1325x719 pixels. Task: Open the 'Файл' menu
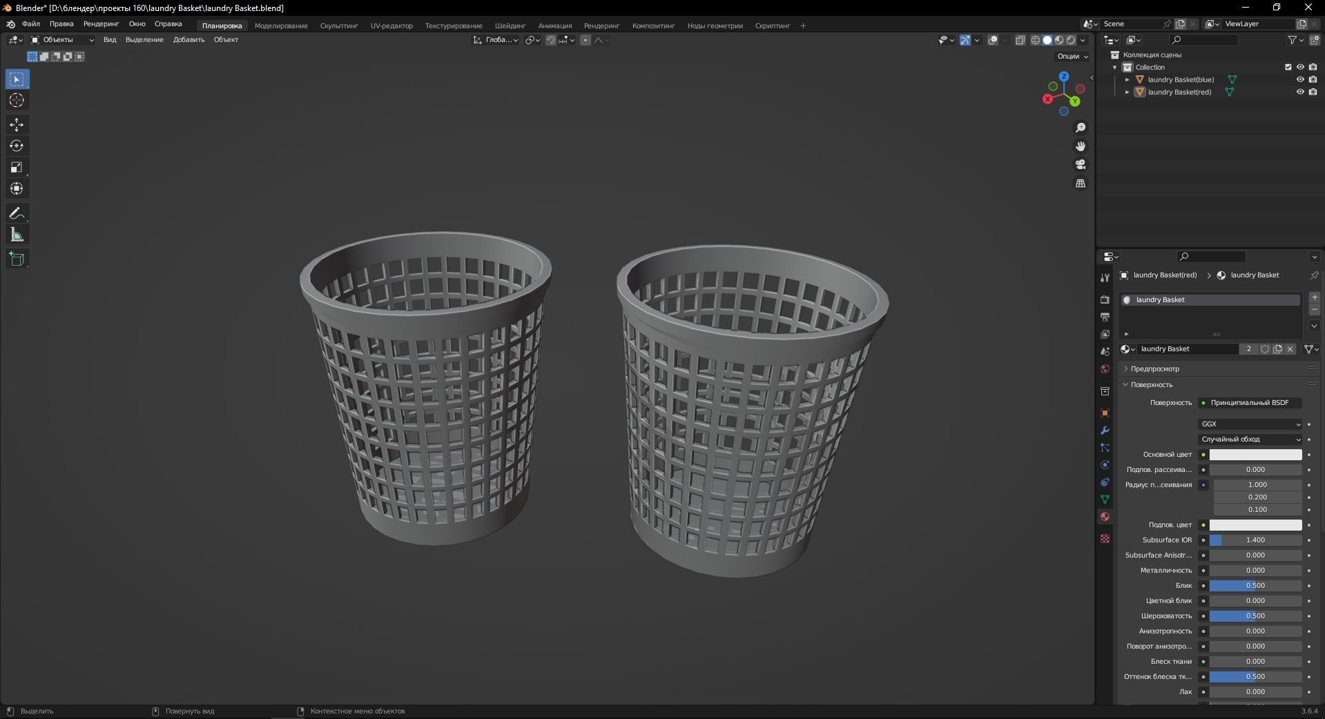[x=31, y=24]
